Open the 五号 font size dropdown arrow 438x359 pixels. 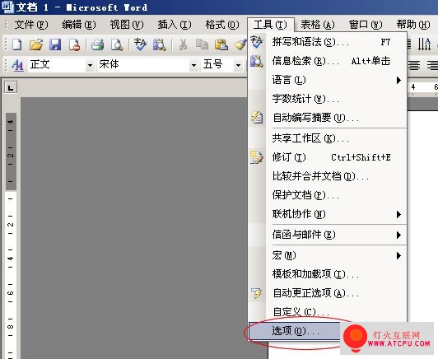[x=238, y=65]
